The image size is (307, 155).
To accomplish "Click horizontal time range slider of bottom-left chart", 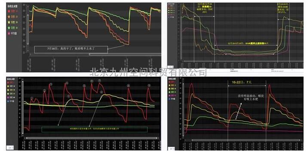I will point(92,138).
